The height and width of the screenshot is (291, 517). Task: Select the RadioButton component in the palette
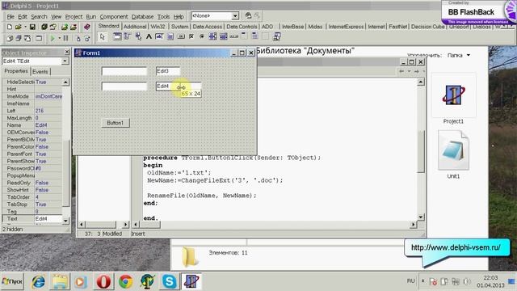pos(202,36)
